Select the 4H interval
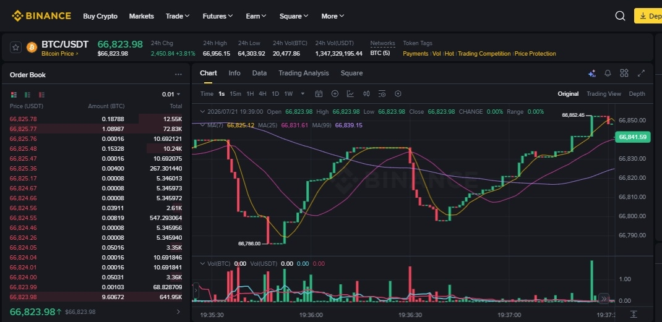The width and height of the screenshot is (662, 322). pyautogui.click(x=262, y=94)
